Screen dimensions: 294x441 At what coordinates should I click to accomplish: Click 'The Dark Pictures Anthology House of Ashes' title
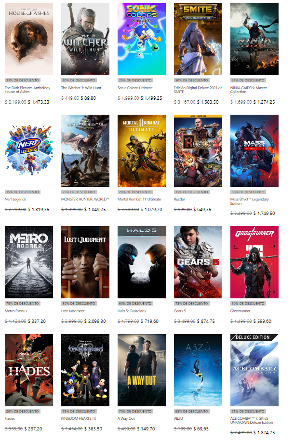(27, 90)
